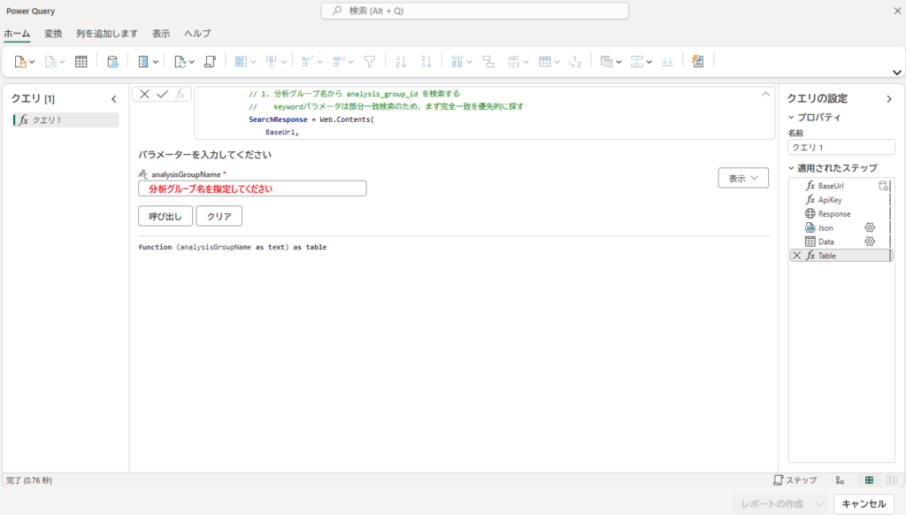Click the クリア button
This screenshot has width=906, height=515.
pyautogui.click(x=219, y=216)
